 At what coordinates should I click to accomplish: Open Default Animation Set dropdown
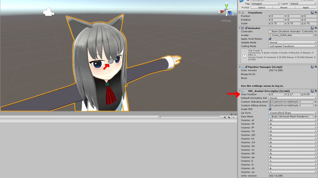point(293,98)
